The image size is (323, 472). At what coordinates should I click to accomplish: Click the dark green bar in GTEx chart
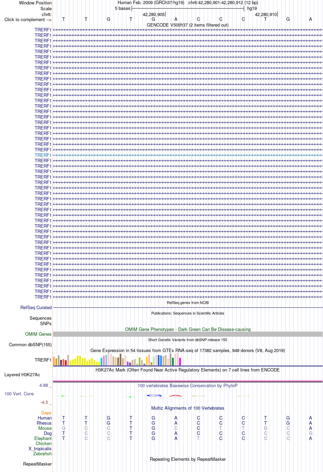(x=173, y=362)
